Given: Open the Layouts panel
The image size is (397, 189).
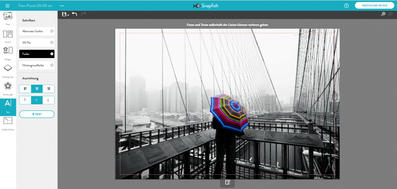Looking at the screenshot, I should pos(8,37).
